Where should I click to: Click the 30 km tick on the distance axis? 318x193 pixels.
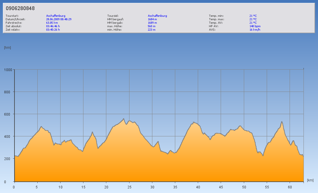click(152, 187)
